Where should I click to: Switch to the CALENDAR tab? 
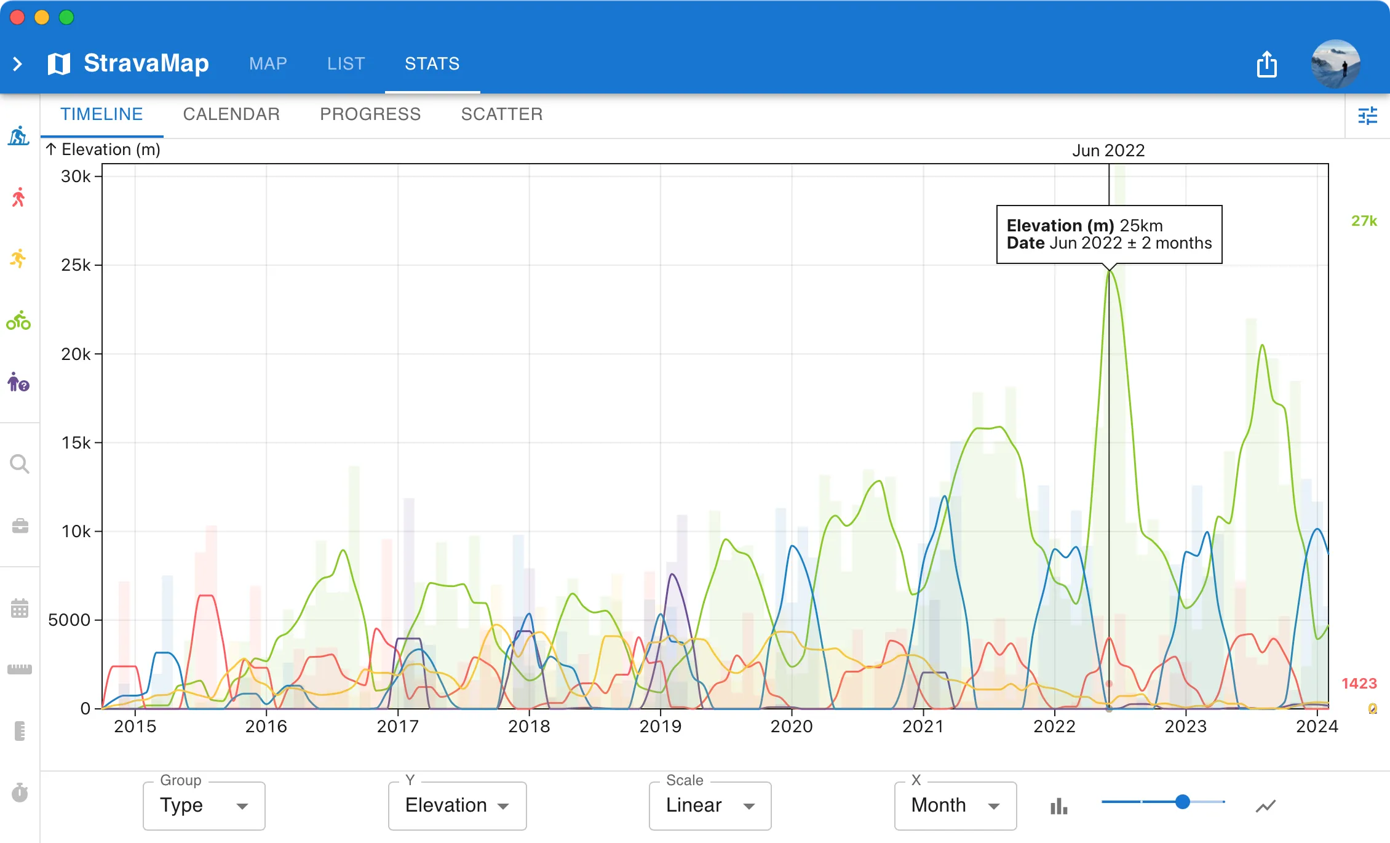[x=231, y=114]
